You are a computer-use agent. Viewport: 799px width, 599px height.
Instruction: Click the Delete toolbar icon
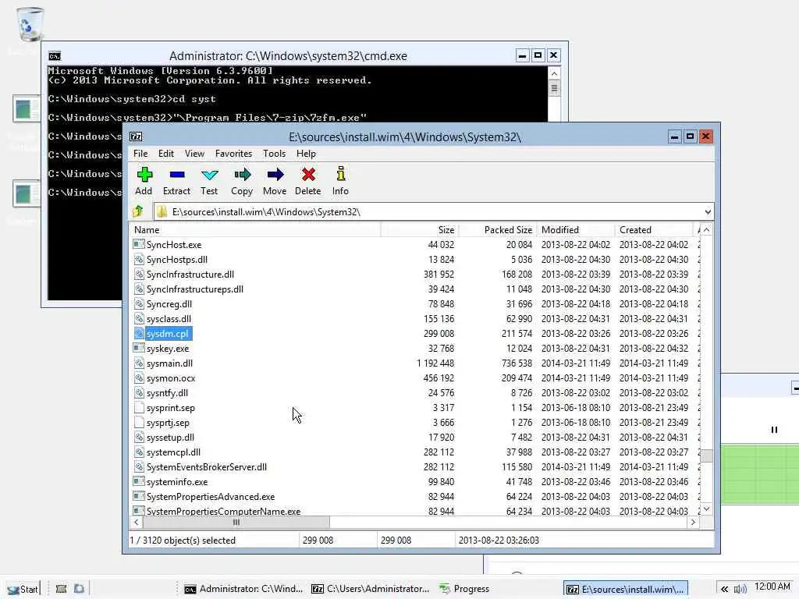(308, 175)
